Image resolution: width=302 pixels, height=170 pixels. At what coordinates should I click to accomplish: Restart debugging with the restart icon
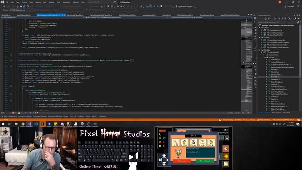124,6
